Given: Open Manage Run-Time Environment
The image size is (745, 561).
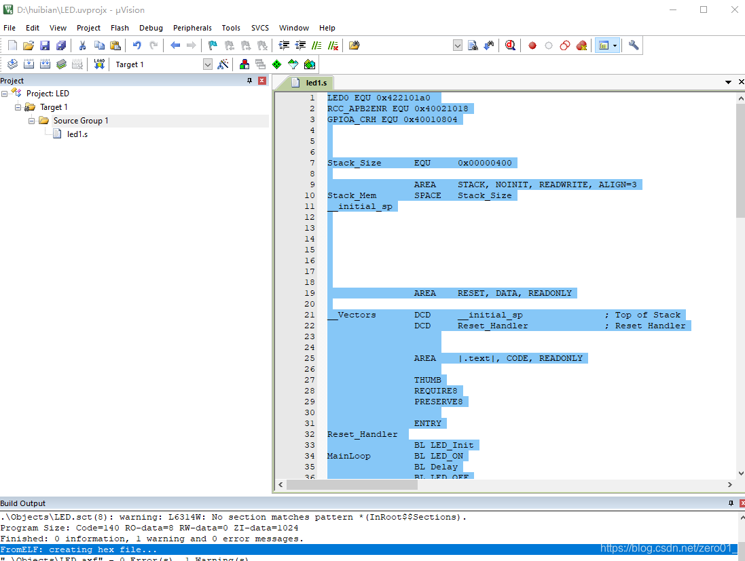Looking at the screenshot, I should [277, 64].
